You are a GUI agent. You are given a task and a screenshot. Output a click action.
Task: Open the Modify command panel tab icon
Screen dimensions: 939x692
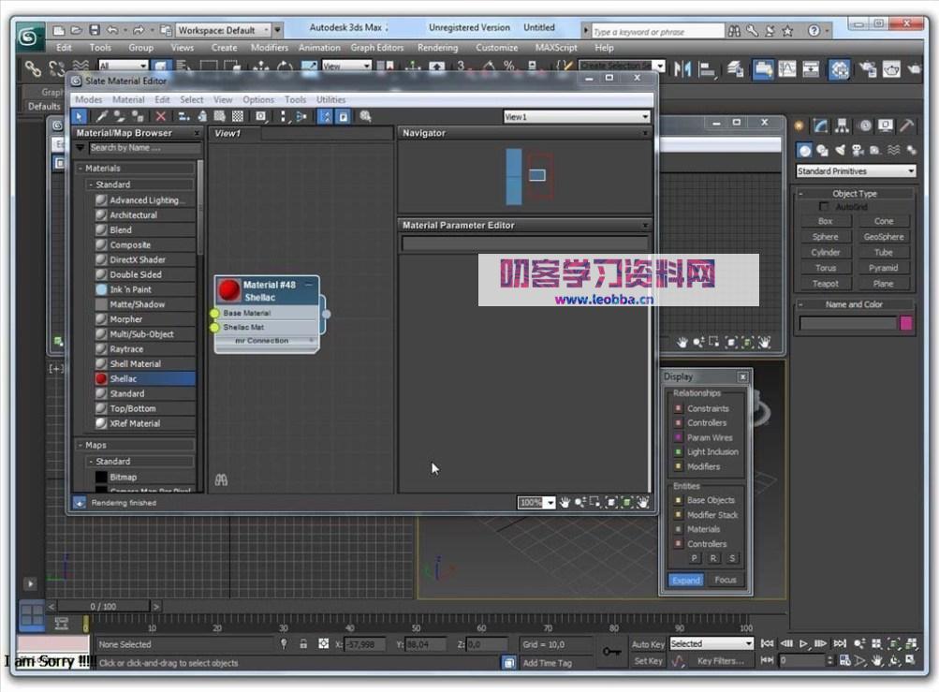pyautogui.click(x=820, y=125)
